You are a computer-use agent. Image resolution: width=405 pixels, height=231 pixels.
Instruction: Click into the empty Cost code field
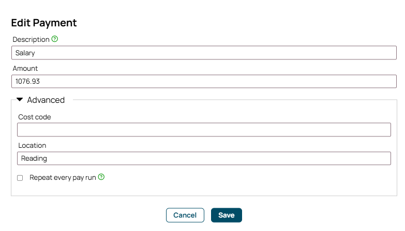204,130
